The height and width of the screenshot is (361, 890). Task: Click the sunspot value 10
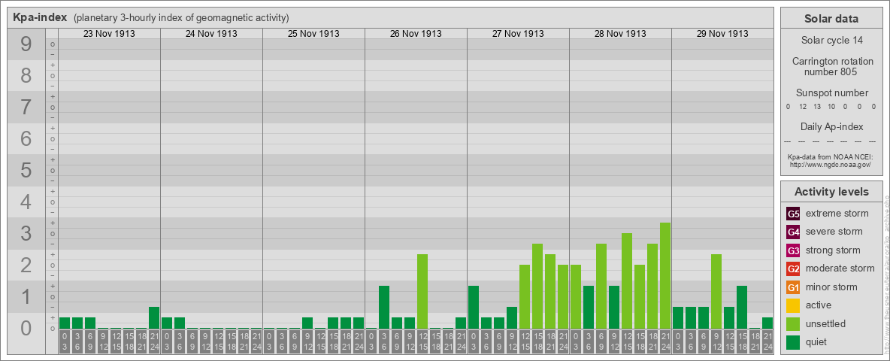831,107
